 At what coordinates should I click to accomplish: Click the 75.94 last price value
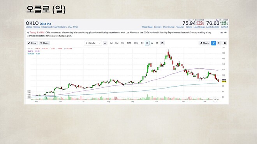point(189,23)
